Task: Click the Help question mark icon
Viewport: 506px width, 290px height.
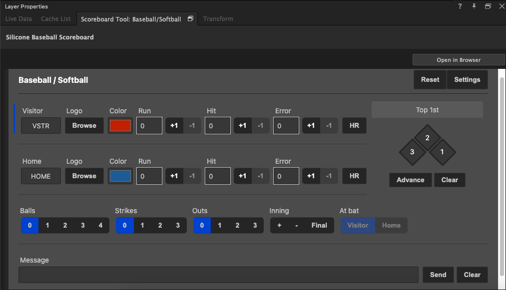Action: [459, 6]
